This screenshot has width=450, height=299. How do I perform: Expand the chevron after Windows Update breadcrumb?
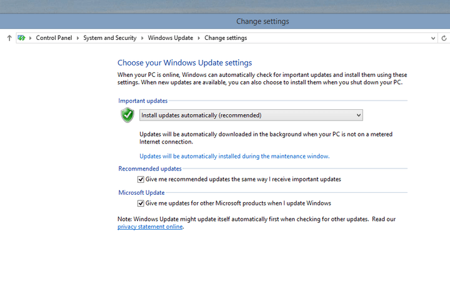[199, 38]
